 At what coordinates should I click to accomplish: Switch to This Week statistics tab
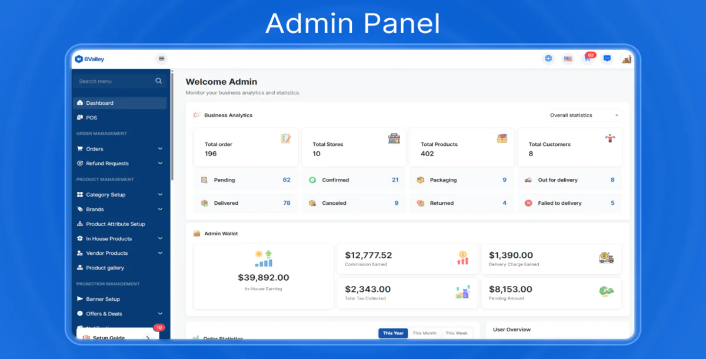pos(457,333)
